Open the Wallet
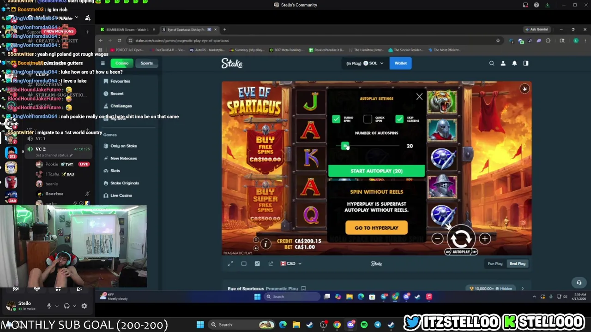 click(x=400, y=63)
